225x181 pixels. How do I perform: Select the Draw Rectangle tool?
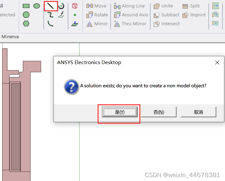[26, 6]
